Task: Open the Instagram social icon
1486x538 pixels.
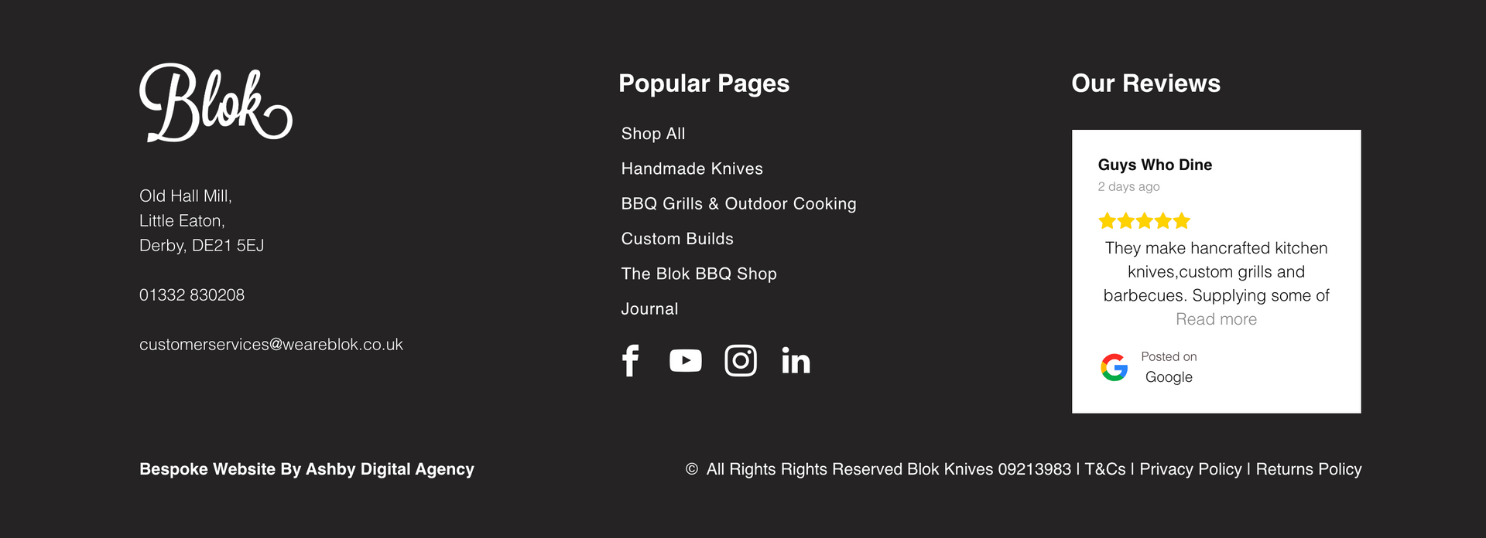Action: click(x=741, y=360)
